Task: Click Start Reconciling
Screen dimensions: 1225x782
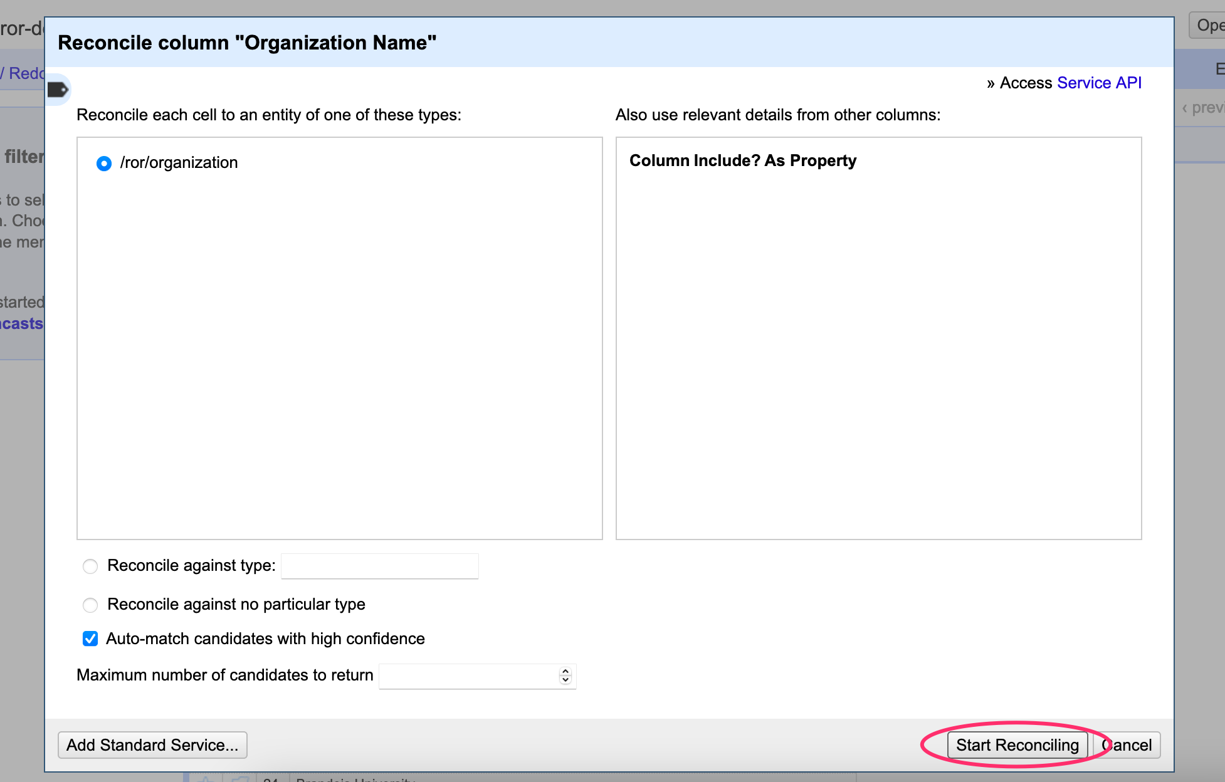Action: (x=1017, y=745)
